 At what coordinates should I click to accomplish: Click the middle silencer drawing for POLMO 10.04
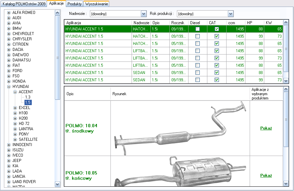[x=180, y=129]
